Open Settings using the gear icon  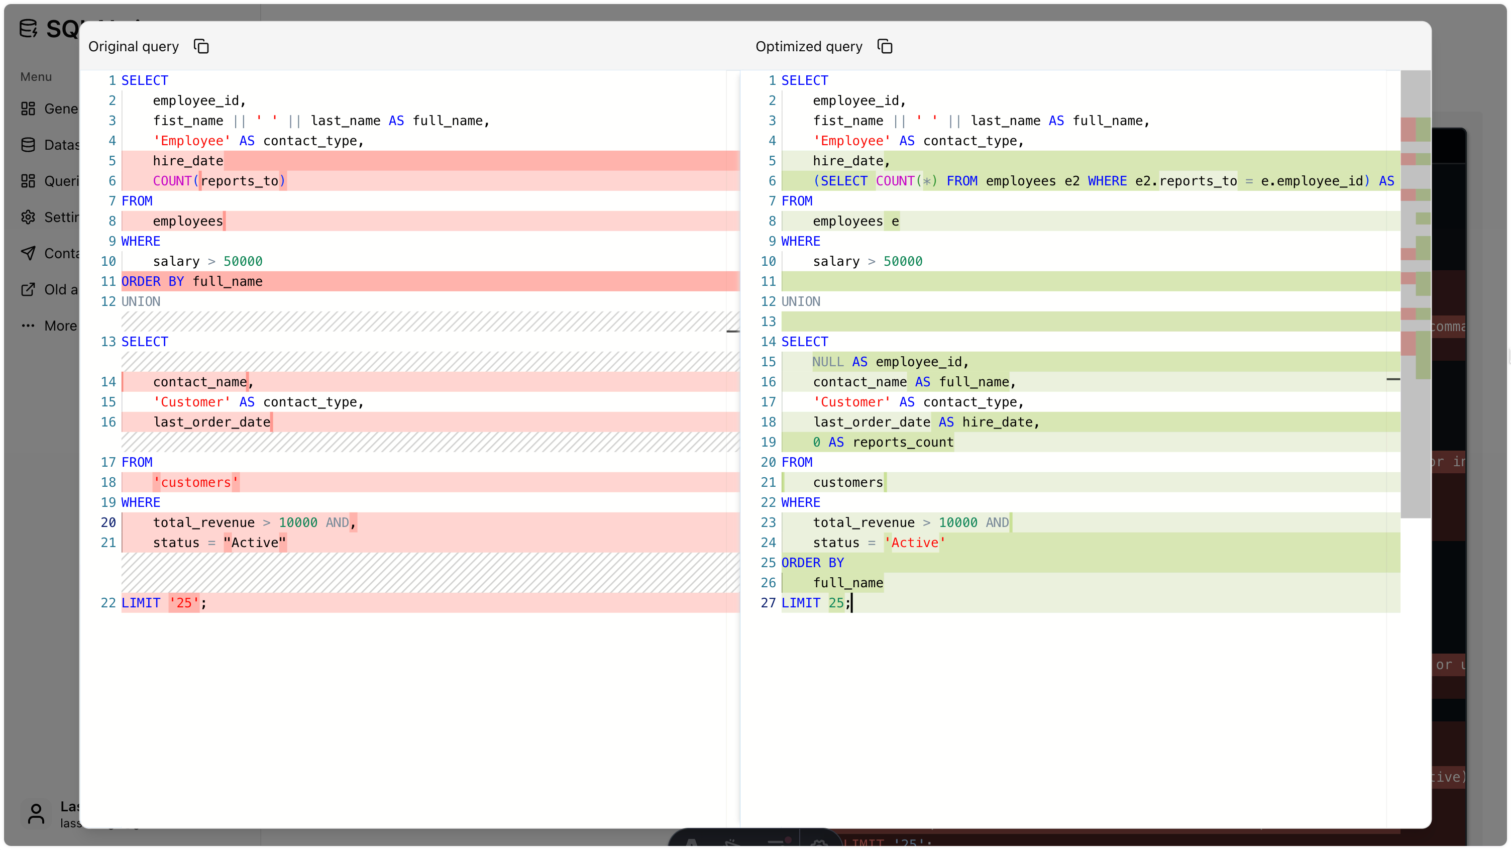(28, 217)
